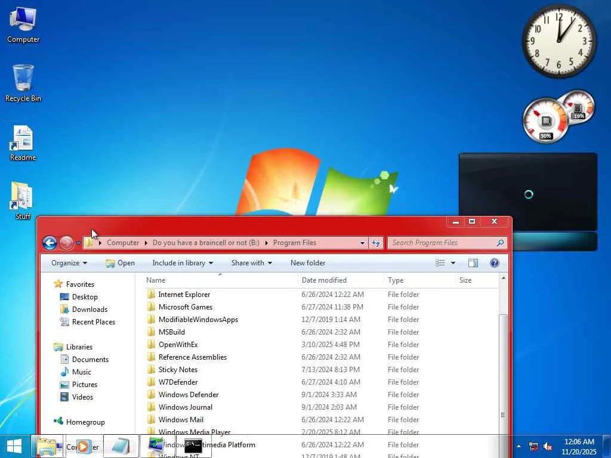Select the Internet Explorer folder
This screenshot has width=611, height=458.
(184, 295)
